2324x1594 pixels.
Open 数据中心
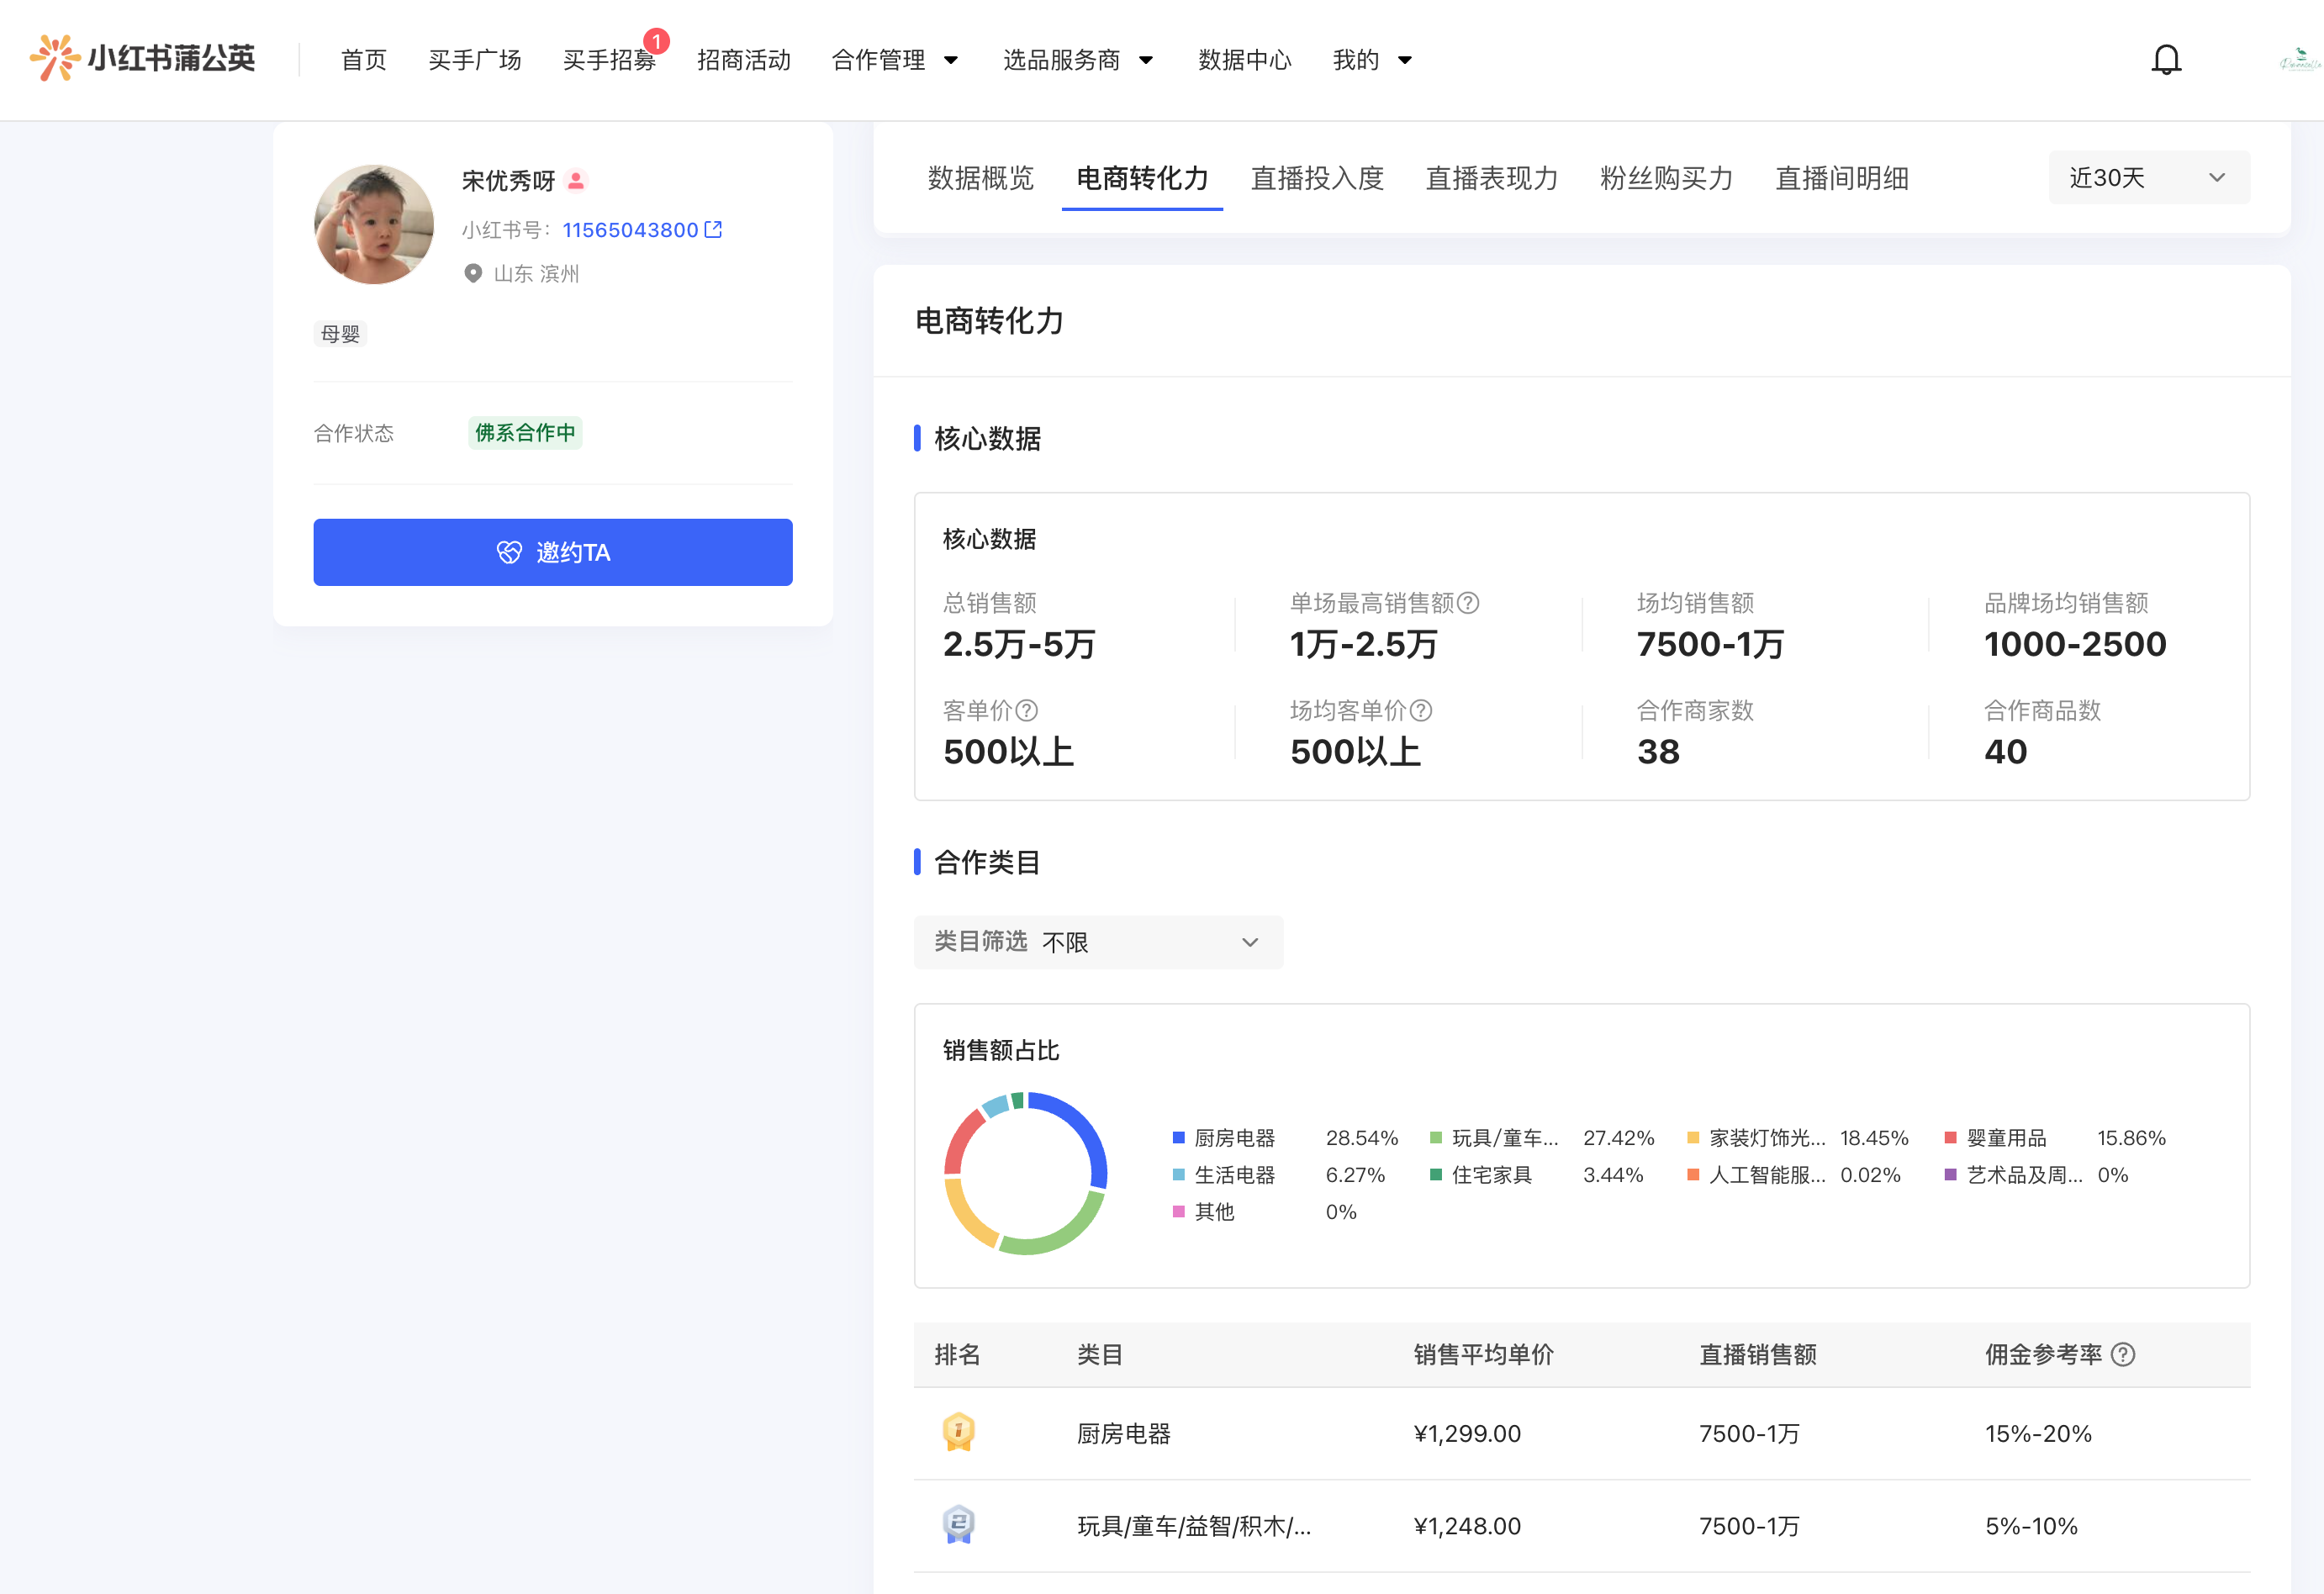[x=1245, y=60]
